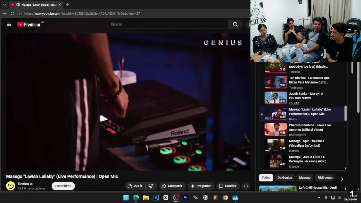
Task: Click the video title text
Action: click(x=62, y=176)
